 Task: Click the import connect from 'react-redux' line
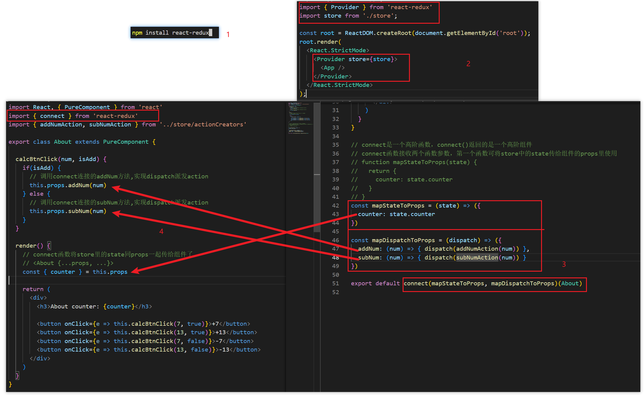click(x=73, y=116)
